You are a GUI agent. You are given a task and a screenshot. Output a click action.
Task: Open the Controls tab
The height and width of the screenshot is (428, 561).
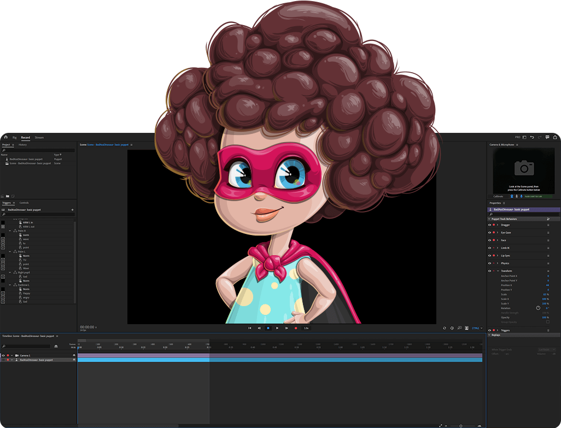24,203
